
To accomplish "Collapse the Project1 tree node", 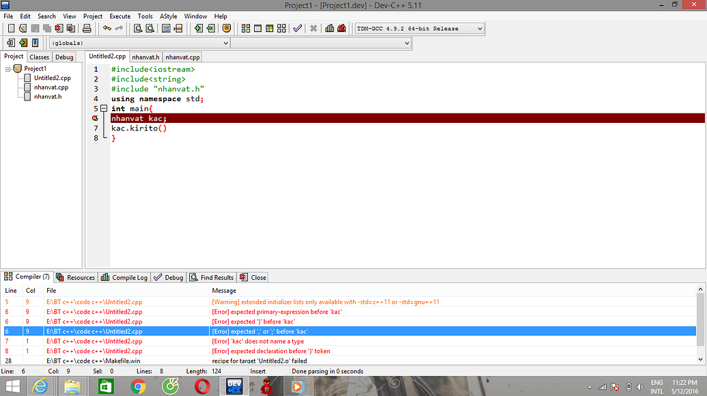I will [x=8, y=69].
